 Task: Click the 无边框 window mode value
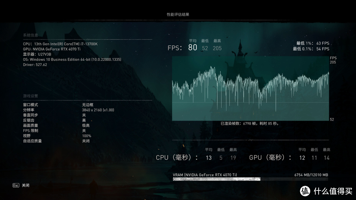point(88,105)
